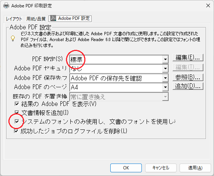The width and height of the screenshot is (214, 176).
Task: Click the printer icon in the title bar
Action: [6, 6]
